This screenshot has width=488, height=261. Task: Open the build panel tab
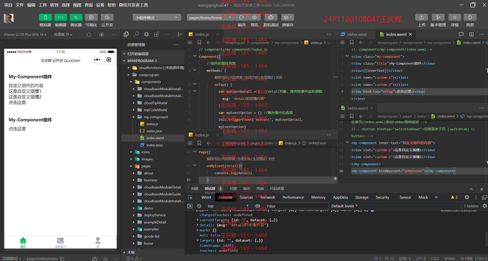195,188
